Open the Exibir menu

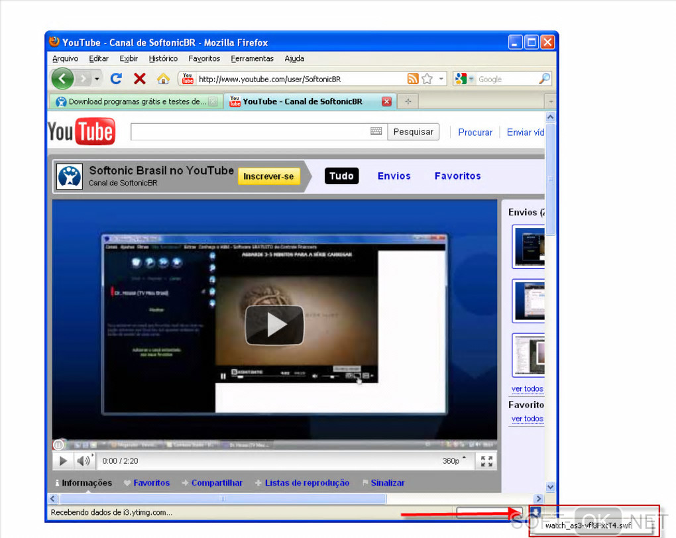click(x=129, y=58)
